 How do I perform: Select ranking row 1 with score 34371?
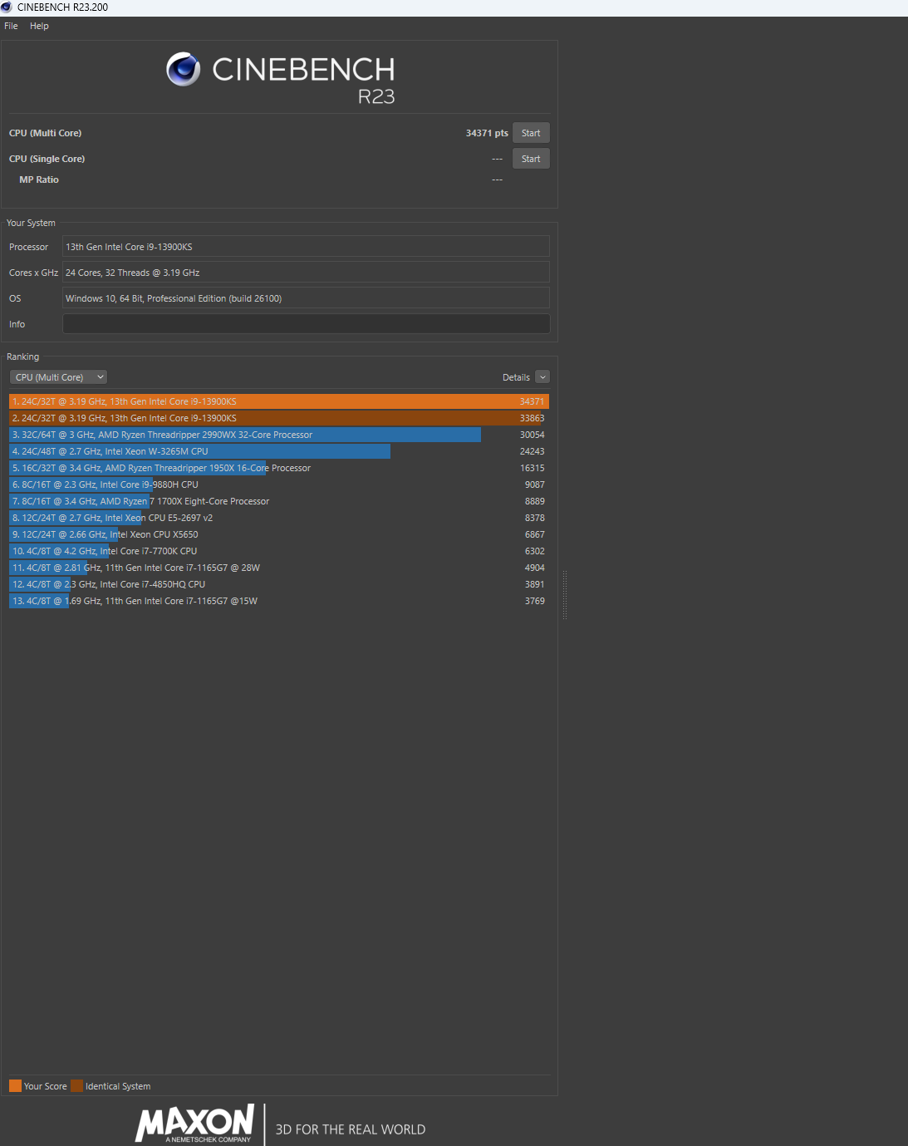[279, 401]
